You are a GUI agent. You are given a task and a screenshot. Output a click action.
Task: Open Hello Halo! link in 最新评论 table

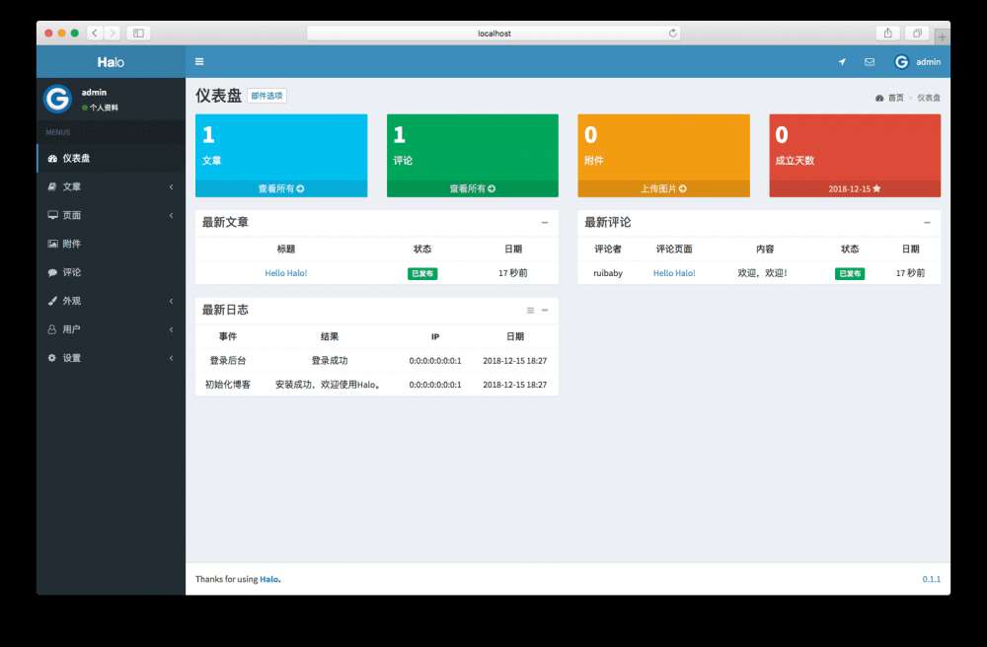(x=674, y=273)
